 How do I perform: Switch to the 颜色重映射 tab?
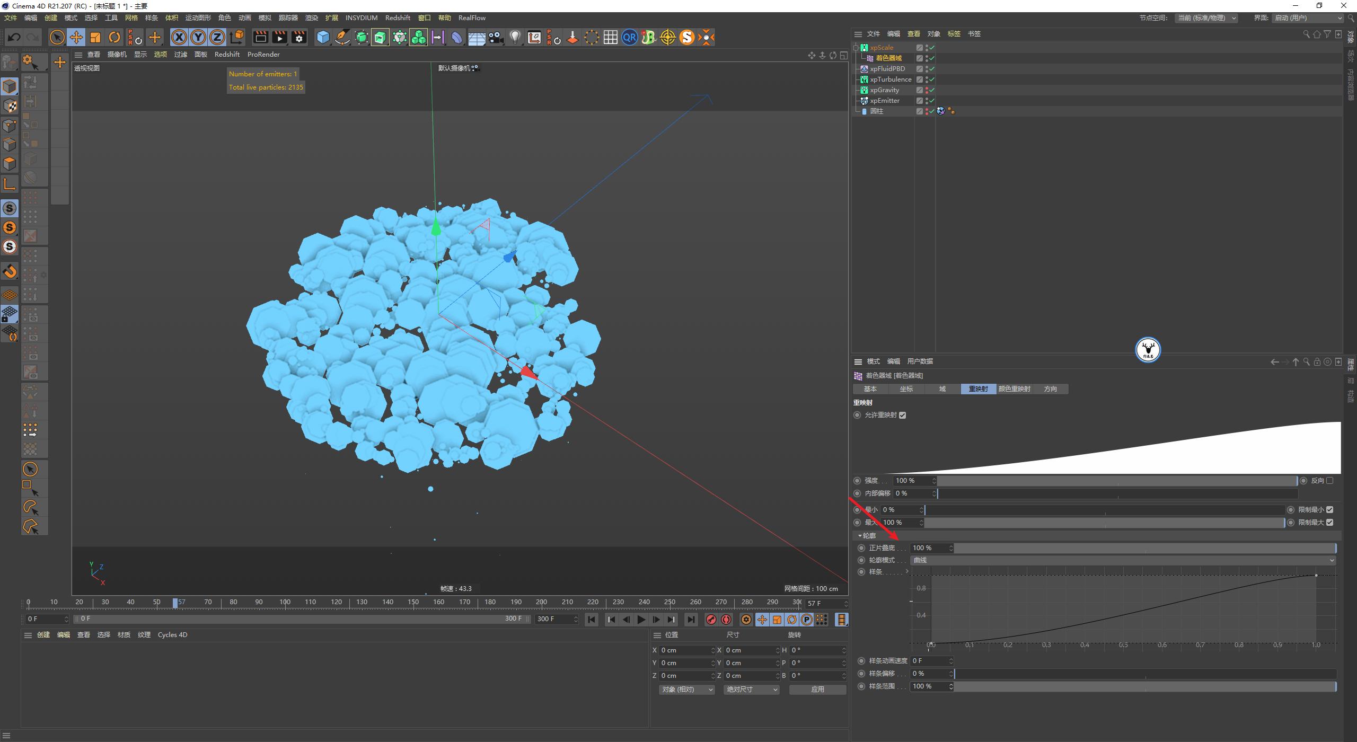coord(1014,388)
